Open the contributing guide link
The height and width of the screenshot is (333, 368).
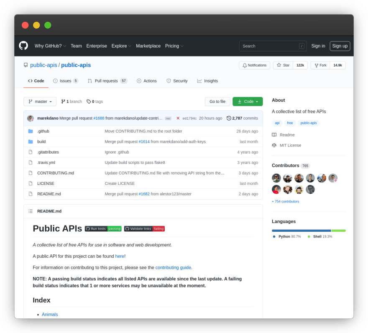point(173,267)
